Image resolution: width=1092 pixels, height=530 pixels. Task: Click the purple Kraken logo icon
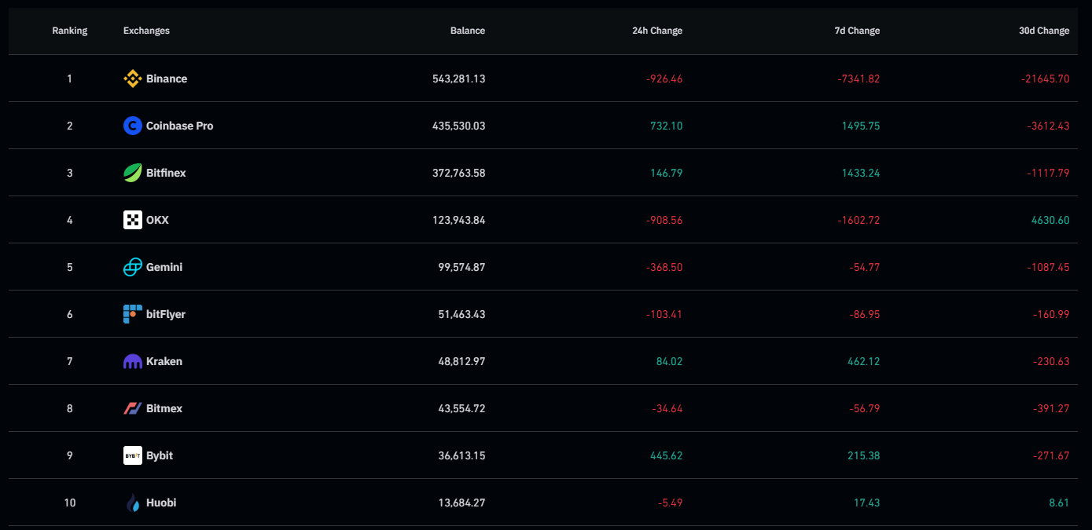132,361
